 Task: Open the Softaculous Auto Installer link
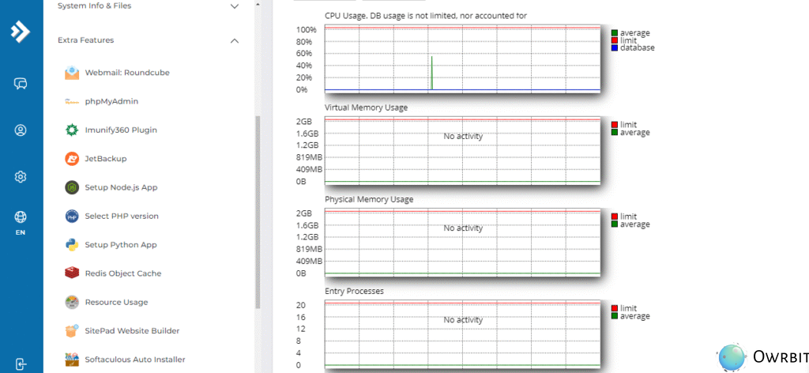(x=134, y=360)
